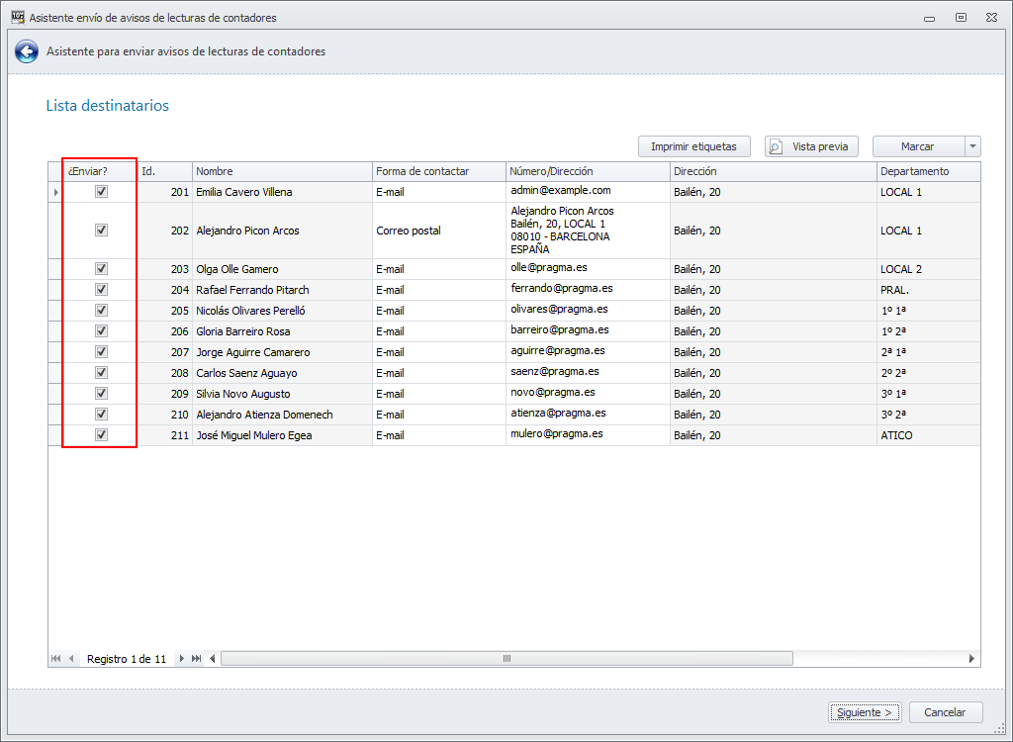Image resolution: width=1013 pixels, height=742 pixels.
Task: Toggle send checkbox for Carlos Saenz Aguayo
Action: coord(102,372)
